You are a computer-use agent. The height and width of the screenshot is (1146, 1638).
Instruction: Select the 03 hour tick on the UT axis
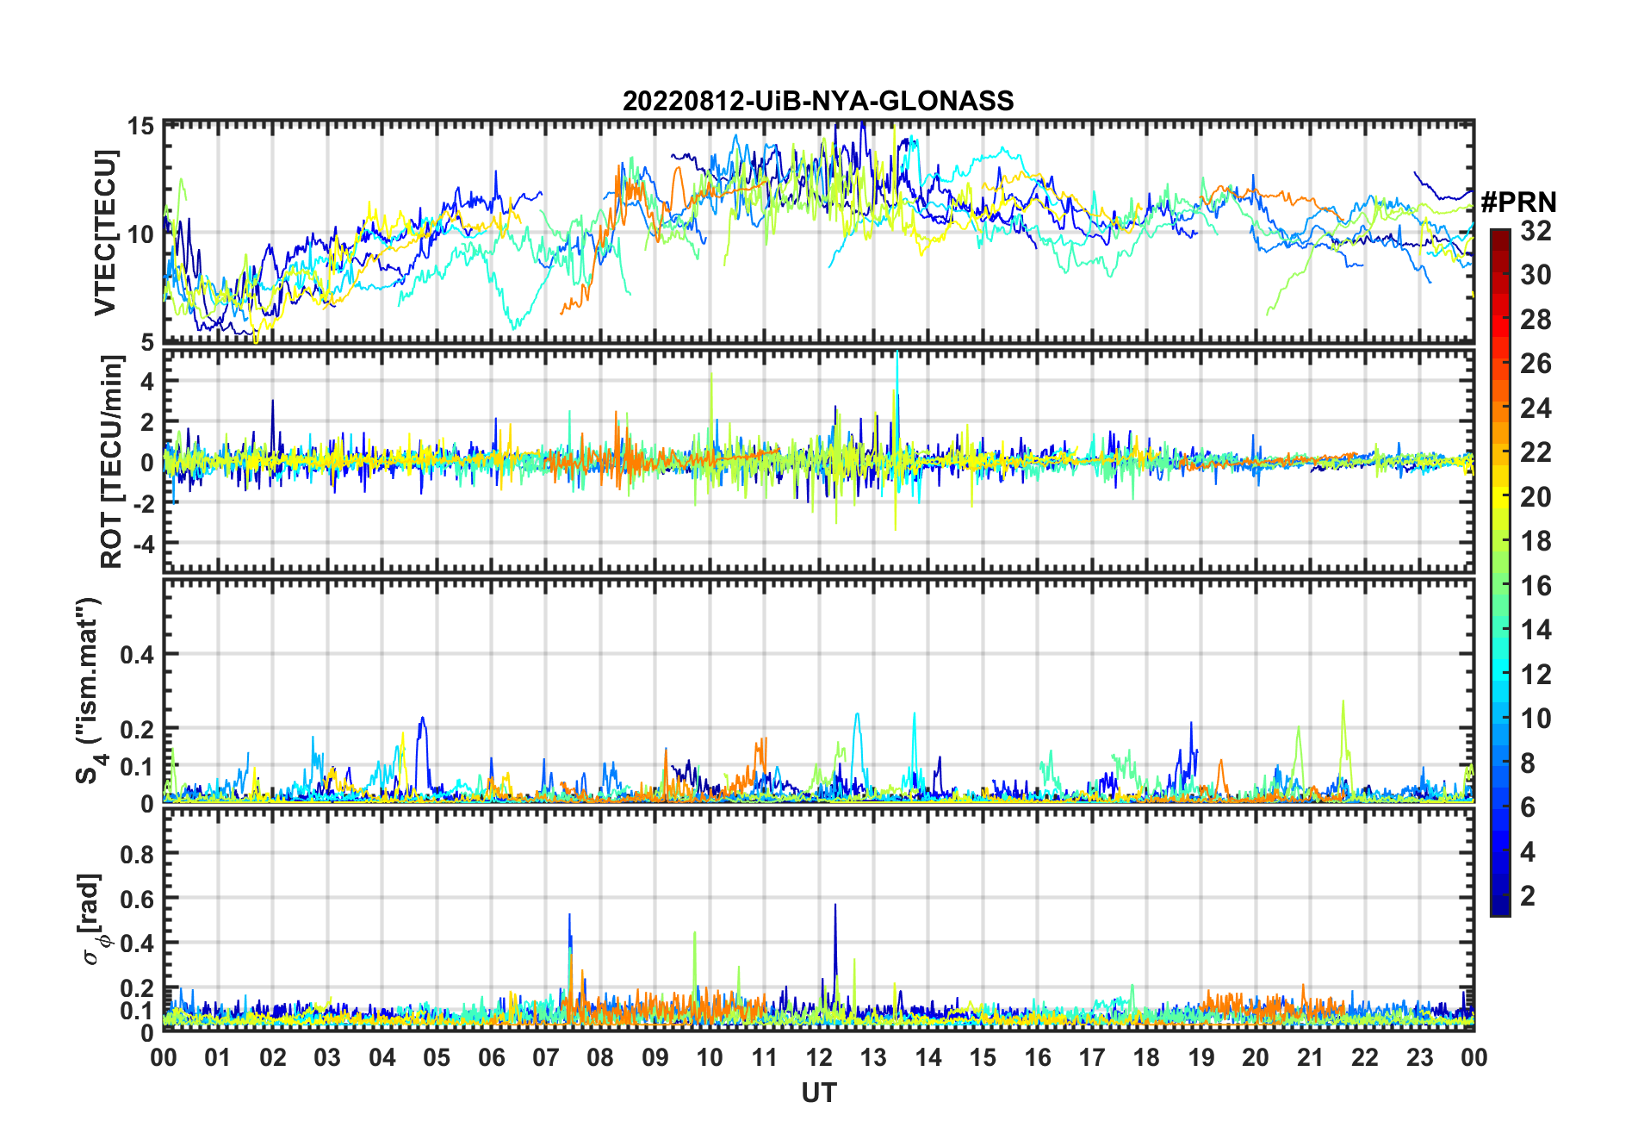click(x=327, y=1057)
